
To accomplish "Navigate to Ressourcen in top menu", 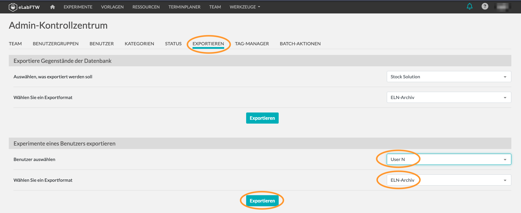I will pyautogui.click(x=146, y=7).
